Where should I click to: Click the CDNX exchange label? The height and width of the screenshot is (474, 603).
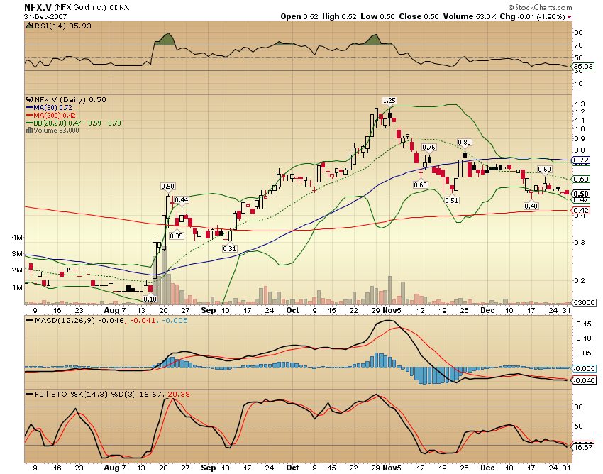click(x=119, y=8)
